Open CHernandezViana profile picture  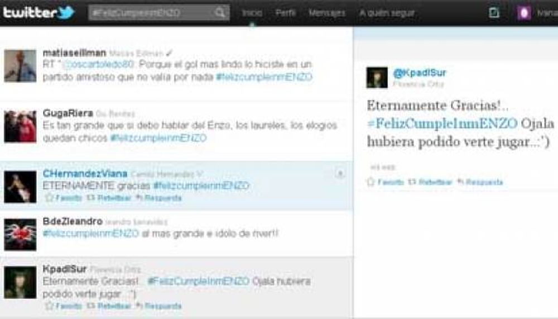(x=20, y=187)
